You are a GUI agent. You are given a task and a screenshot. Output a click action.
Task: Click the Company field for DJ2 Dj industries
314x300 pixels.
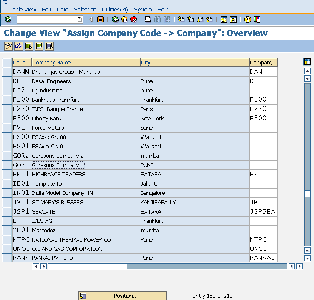[x=263, y=91]
